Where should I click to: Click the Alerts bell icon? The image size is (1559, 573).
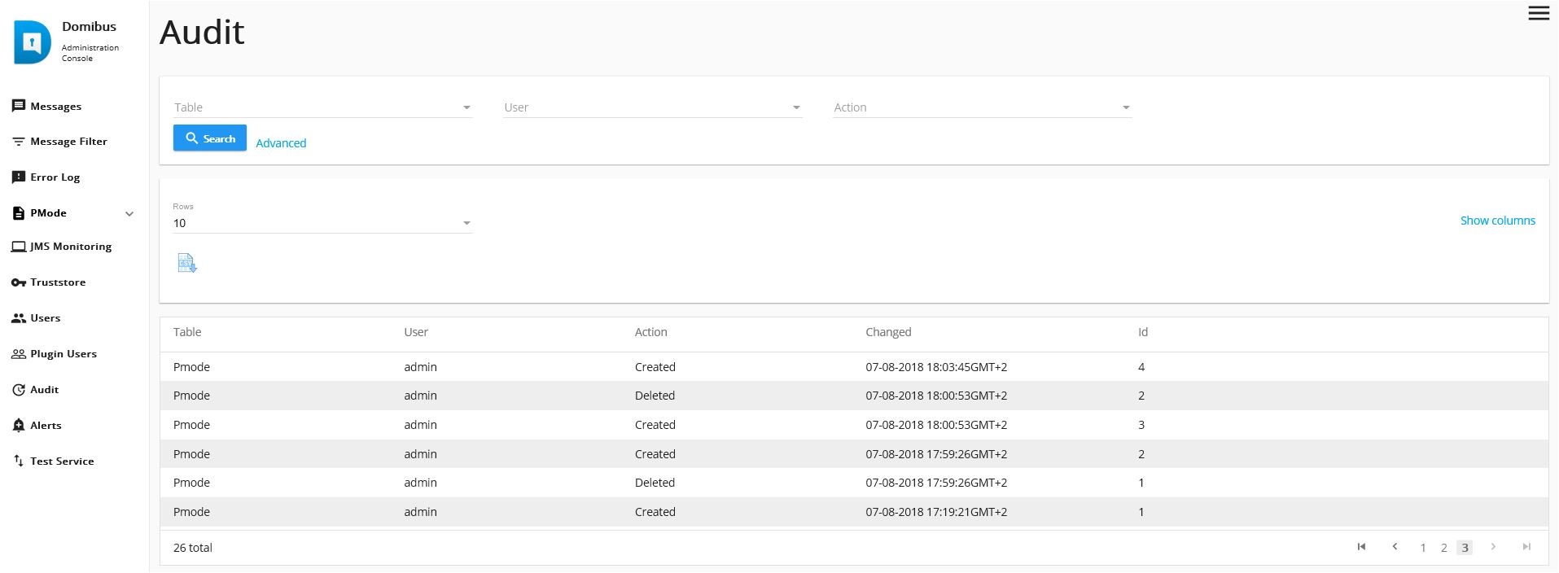pos(19,425)
